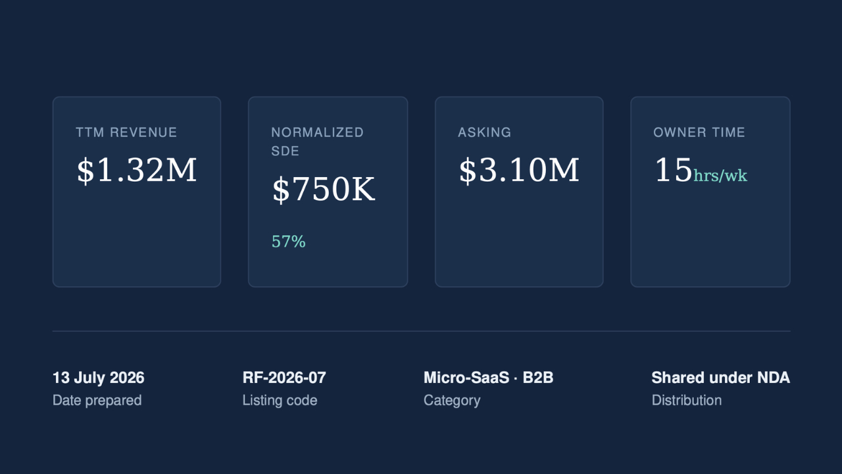Click the NORMALIZED SDE heading
This screenshot has height=474, width=842.
[318, 142]
